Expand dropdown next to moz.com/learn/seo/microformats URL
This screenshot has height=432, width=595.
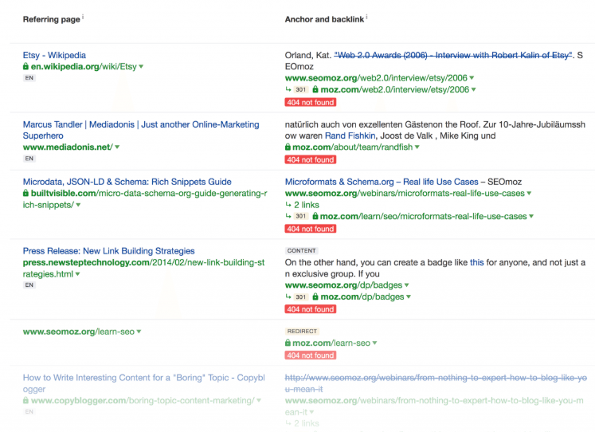[531, 216]
